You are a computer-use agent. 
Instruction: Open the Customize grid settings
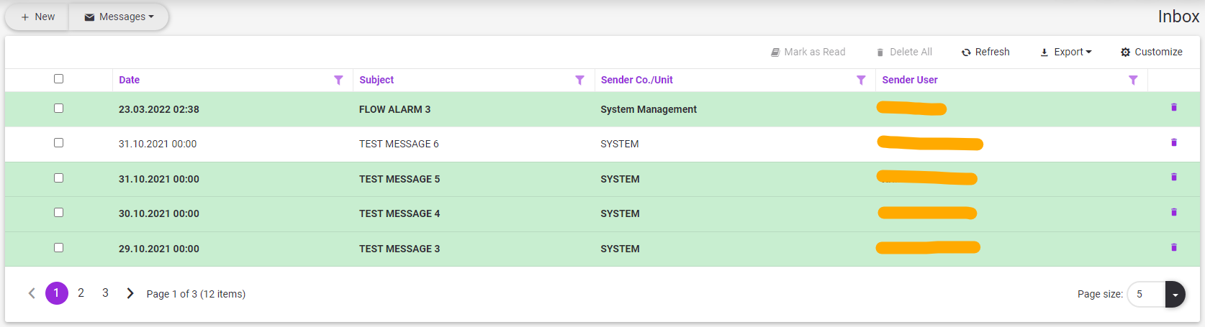click(x=1151, y=52)
